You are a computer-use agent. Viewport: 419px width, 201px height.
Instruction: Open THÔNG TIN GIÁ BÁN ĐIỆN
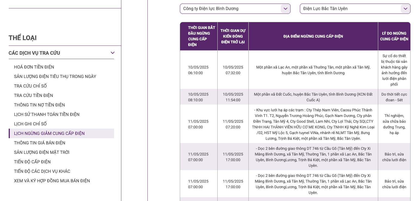[x=40, y=143]
